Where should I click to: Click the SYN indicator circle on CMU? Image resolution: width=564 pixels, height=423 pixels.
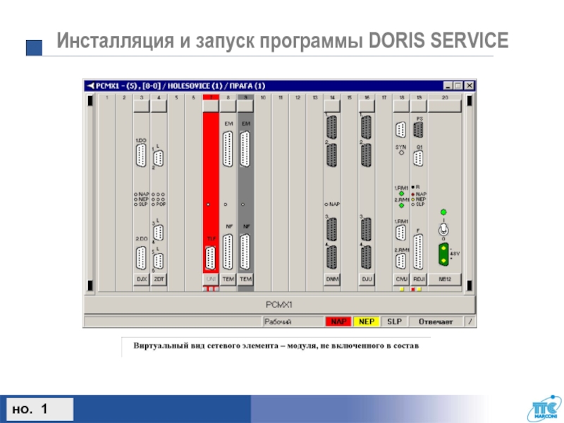(401, 153)
